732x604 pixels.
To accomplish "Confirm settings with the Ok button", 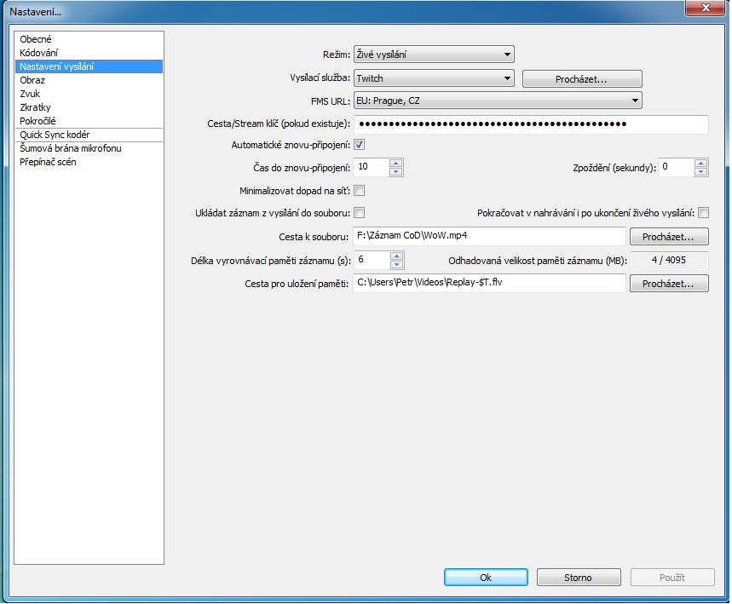I will point(486,577).
